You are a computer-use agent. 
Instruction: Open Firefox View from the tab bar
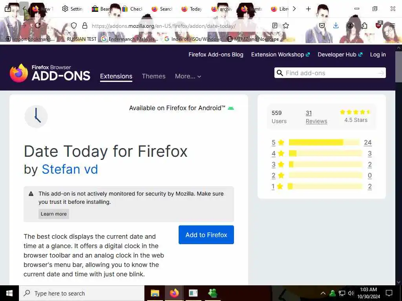8,9
